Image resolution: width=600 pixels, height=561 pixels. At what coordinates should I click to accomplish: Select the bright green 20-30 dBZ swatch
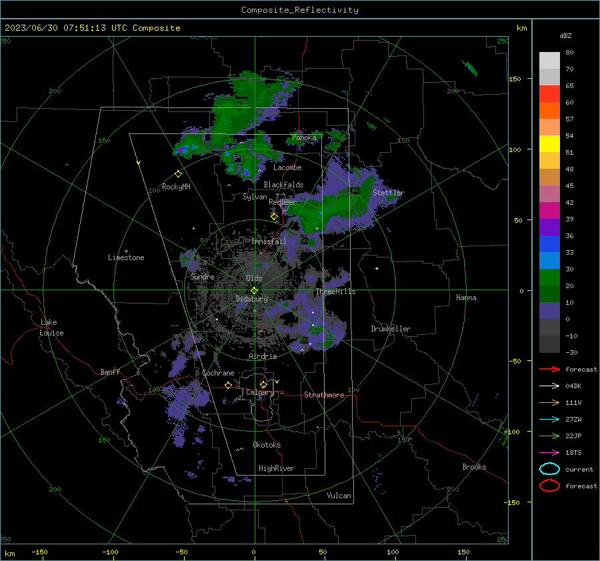(x=549, y=277)
